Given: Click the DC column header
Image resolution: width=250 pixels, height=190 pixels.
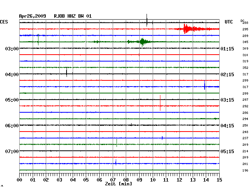Looking at the screenshot, I should [x=242, y=21].
